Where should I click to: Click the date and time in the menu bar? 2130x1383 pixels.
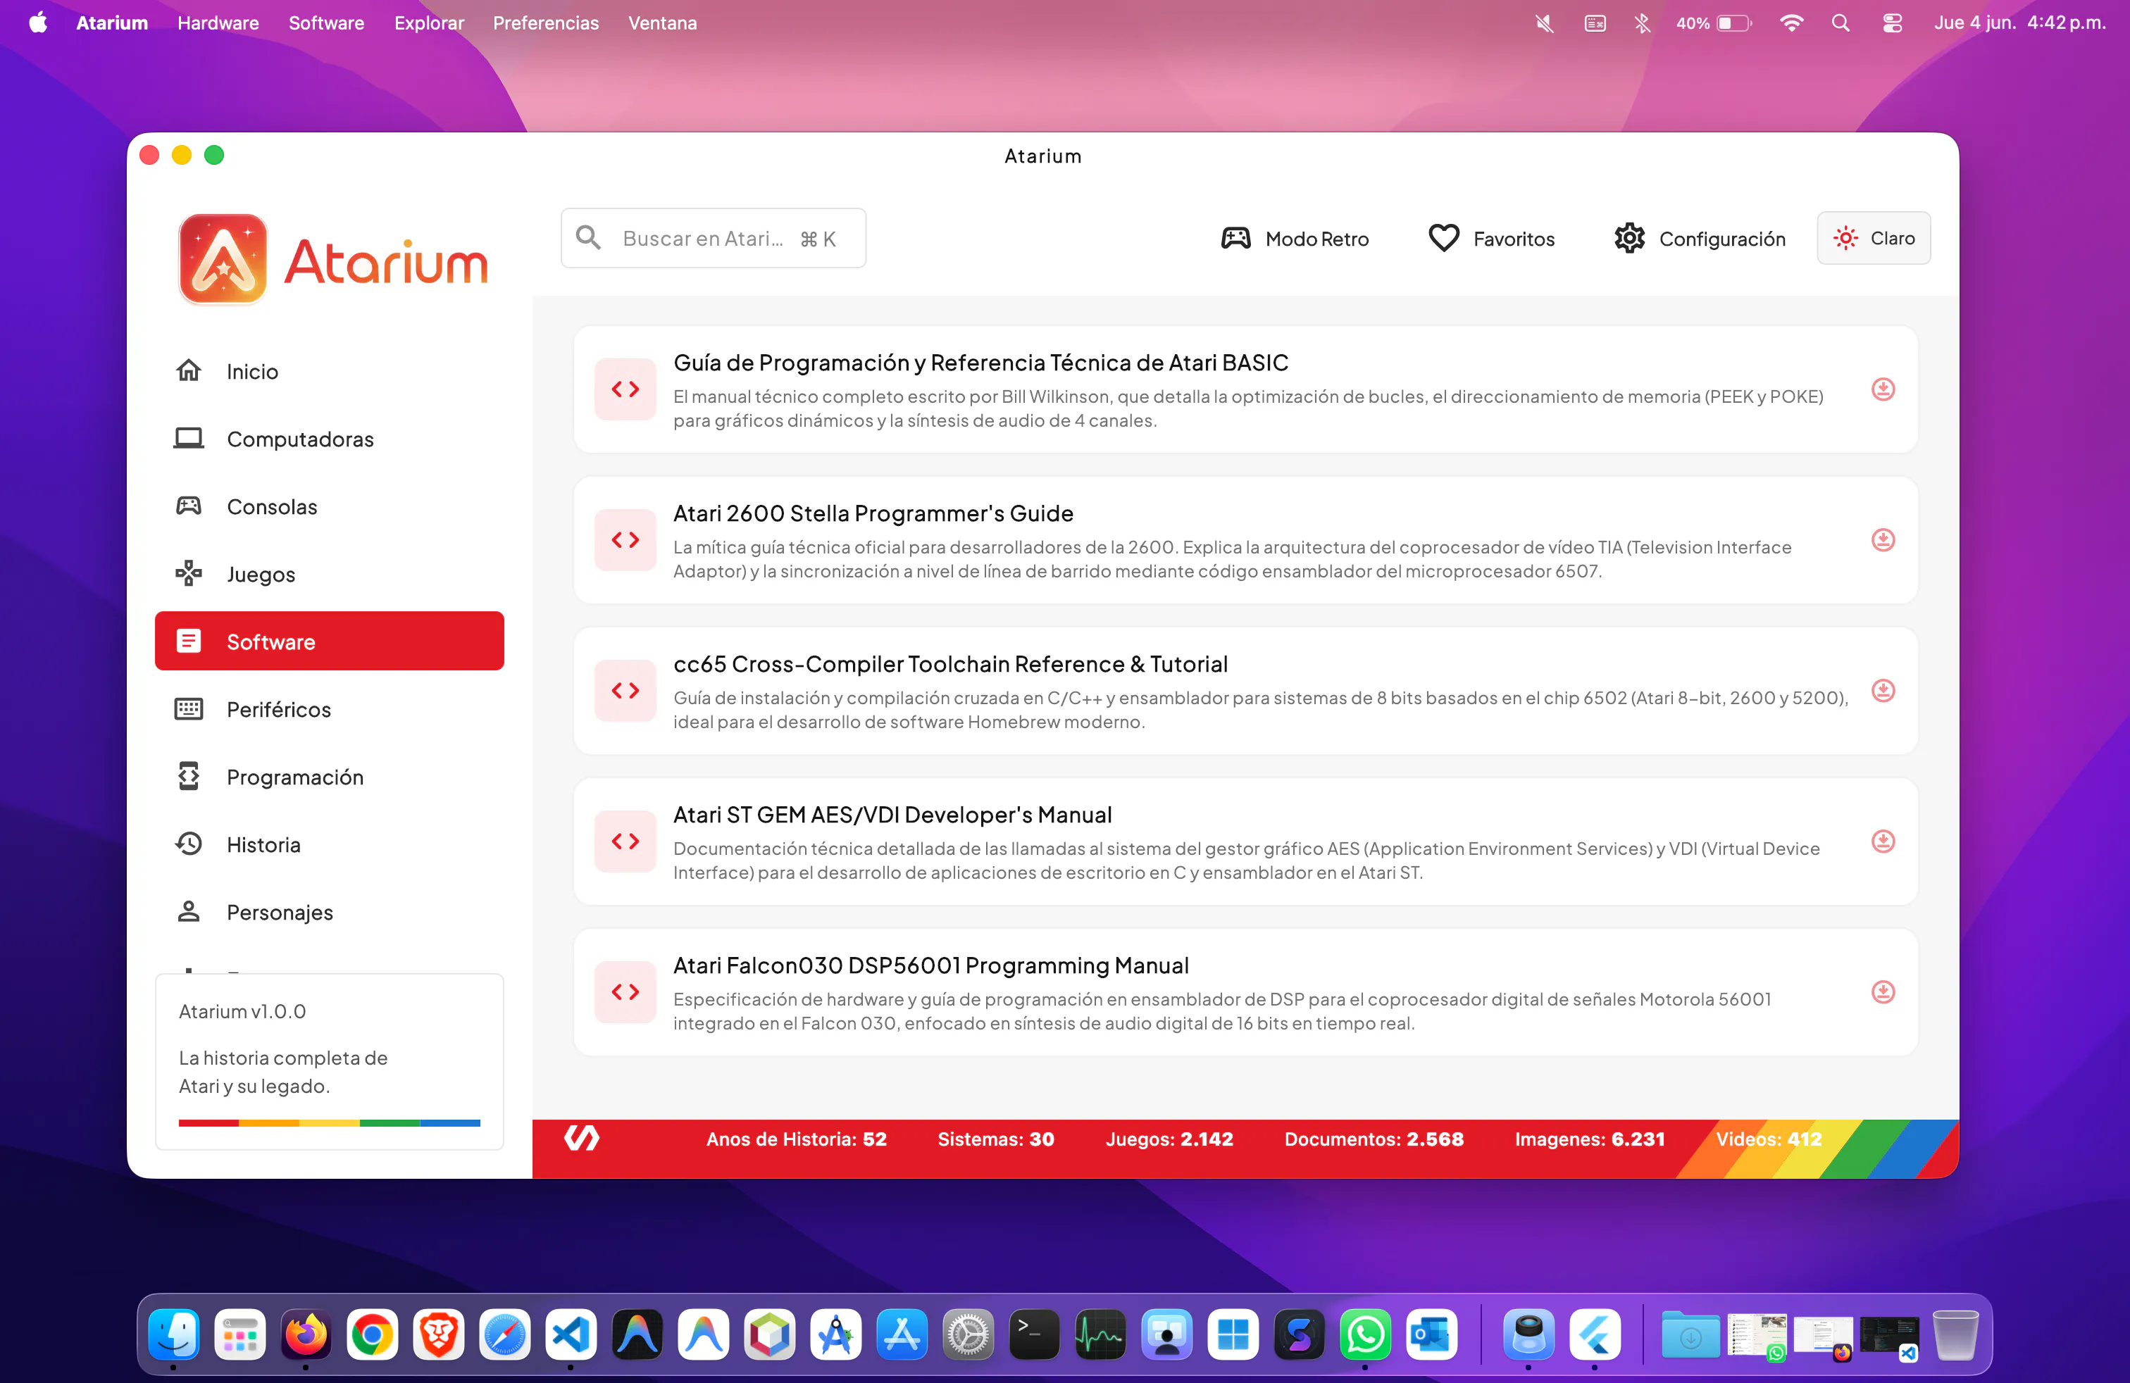pyautogui.click(x=2020, y=23)
